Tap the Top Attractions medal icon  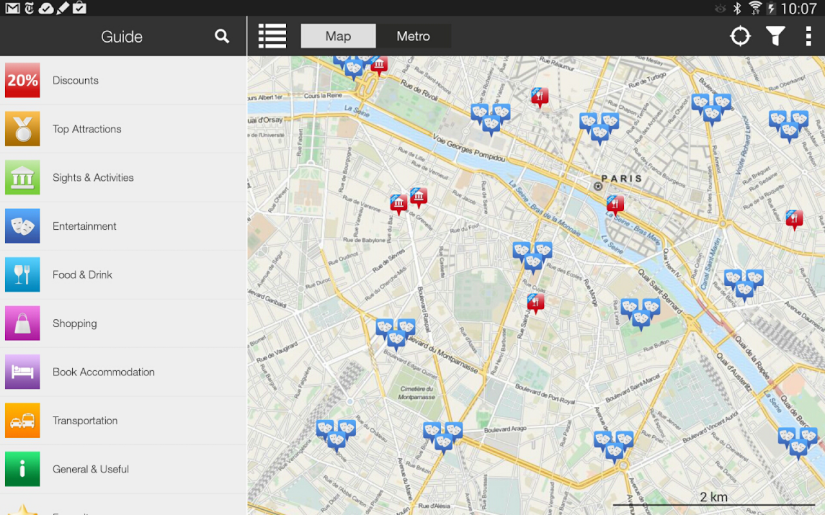23,129
